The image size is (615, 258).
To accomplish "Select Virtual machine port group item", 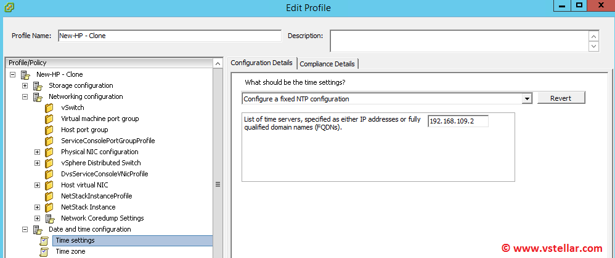I will click(100, 119).
